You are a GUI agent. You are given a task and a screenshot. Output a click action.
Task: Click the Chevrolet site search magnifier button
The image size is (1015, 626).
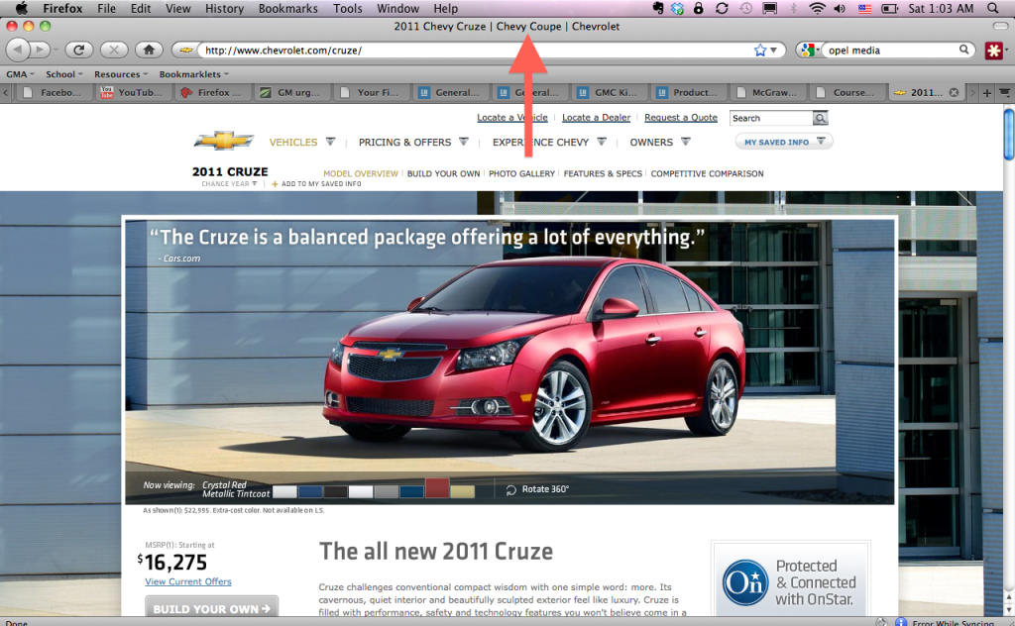pyautogui.click(x=820, y=118)
